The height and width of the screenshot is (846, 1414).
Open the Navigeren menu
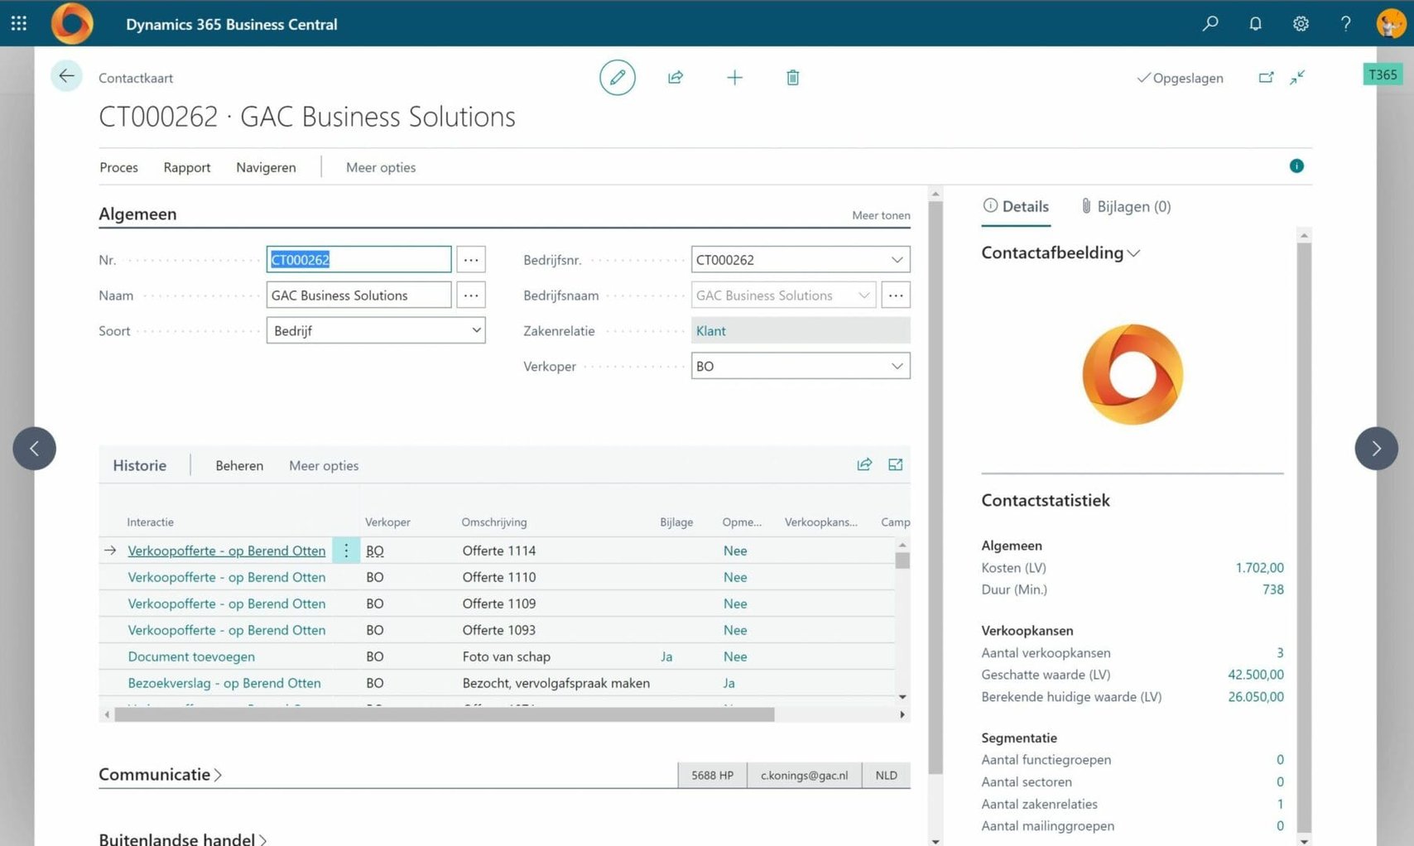click(x=266, y=166)
